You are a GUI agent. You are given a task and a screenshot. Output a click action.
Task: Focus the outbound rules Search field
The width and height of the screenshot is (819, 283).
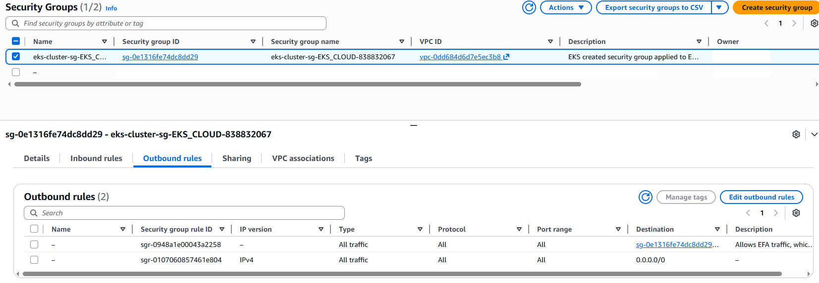point(188,213)
